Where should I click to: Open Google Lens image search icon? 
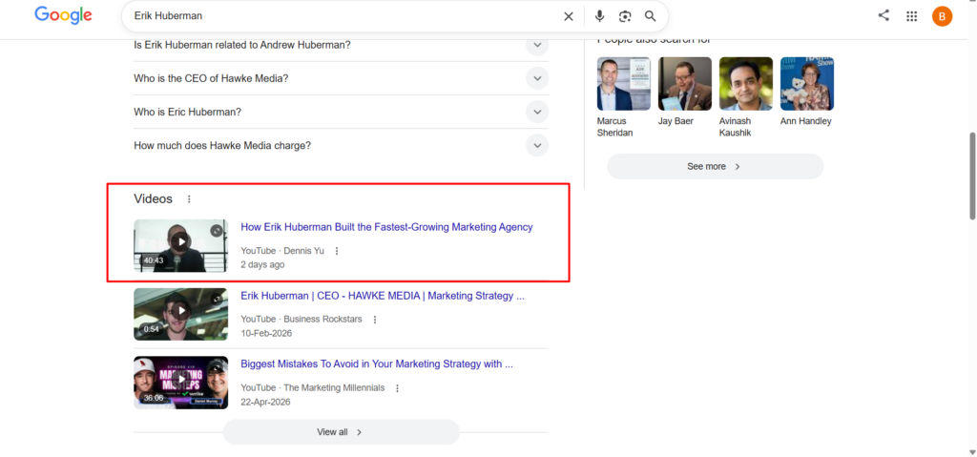click(x=625, y=17)
